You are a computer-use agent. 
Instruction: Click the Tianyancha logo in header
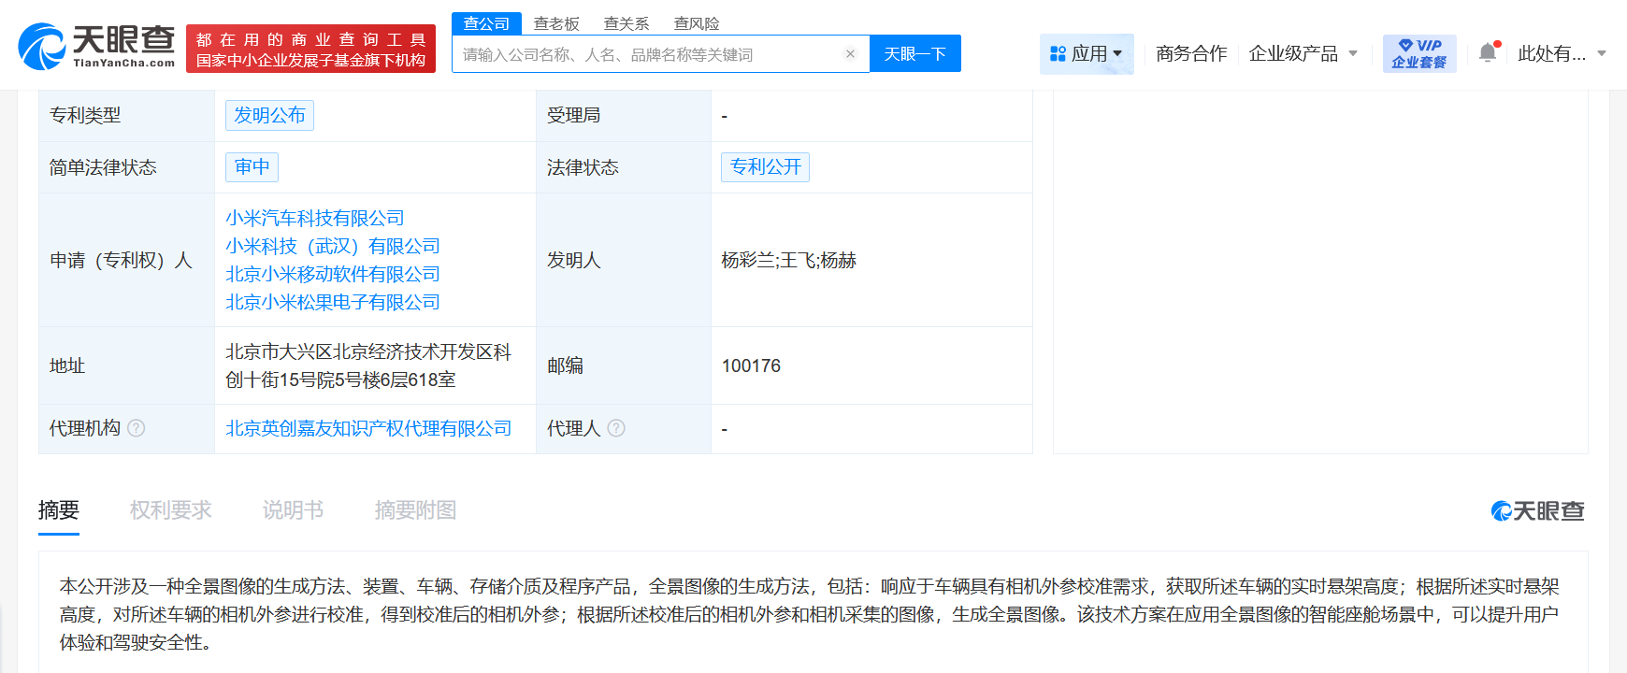[97, 47]
